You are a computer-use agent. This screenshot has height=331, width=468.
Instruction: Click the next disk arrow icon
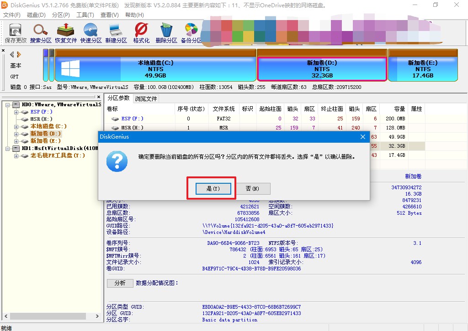(x=19, y=54)
